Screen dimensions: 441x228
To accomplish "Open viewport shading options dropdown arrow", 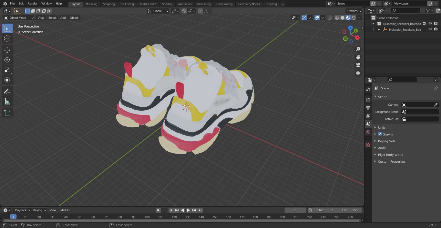I will pyautogui.click(x=359, y=18).
